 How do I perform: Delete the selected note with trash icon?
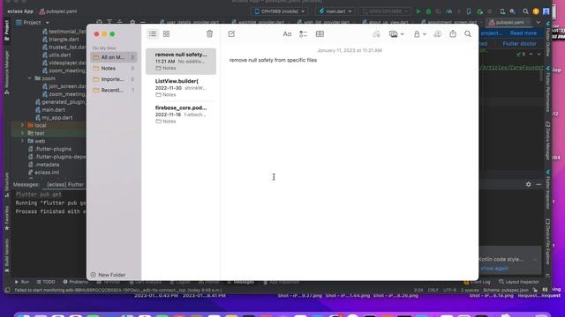[x=209, y=33]
